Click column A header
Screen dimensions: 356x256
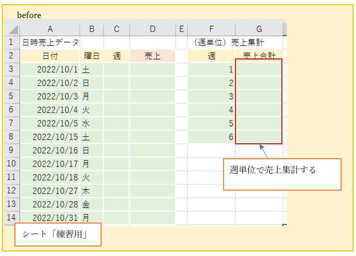coord(50,29)
